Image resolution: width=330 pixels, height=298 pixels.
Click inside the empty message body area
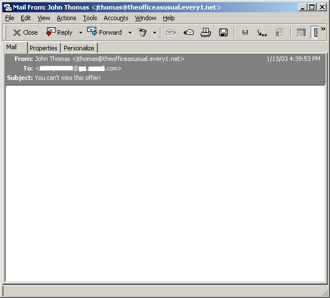click(x=165, y=183)
